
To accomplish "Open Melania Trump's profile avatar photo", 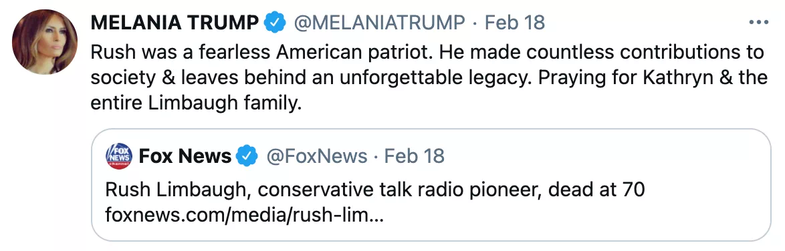I will [x=45, y=41].
